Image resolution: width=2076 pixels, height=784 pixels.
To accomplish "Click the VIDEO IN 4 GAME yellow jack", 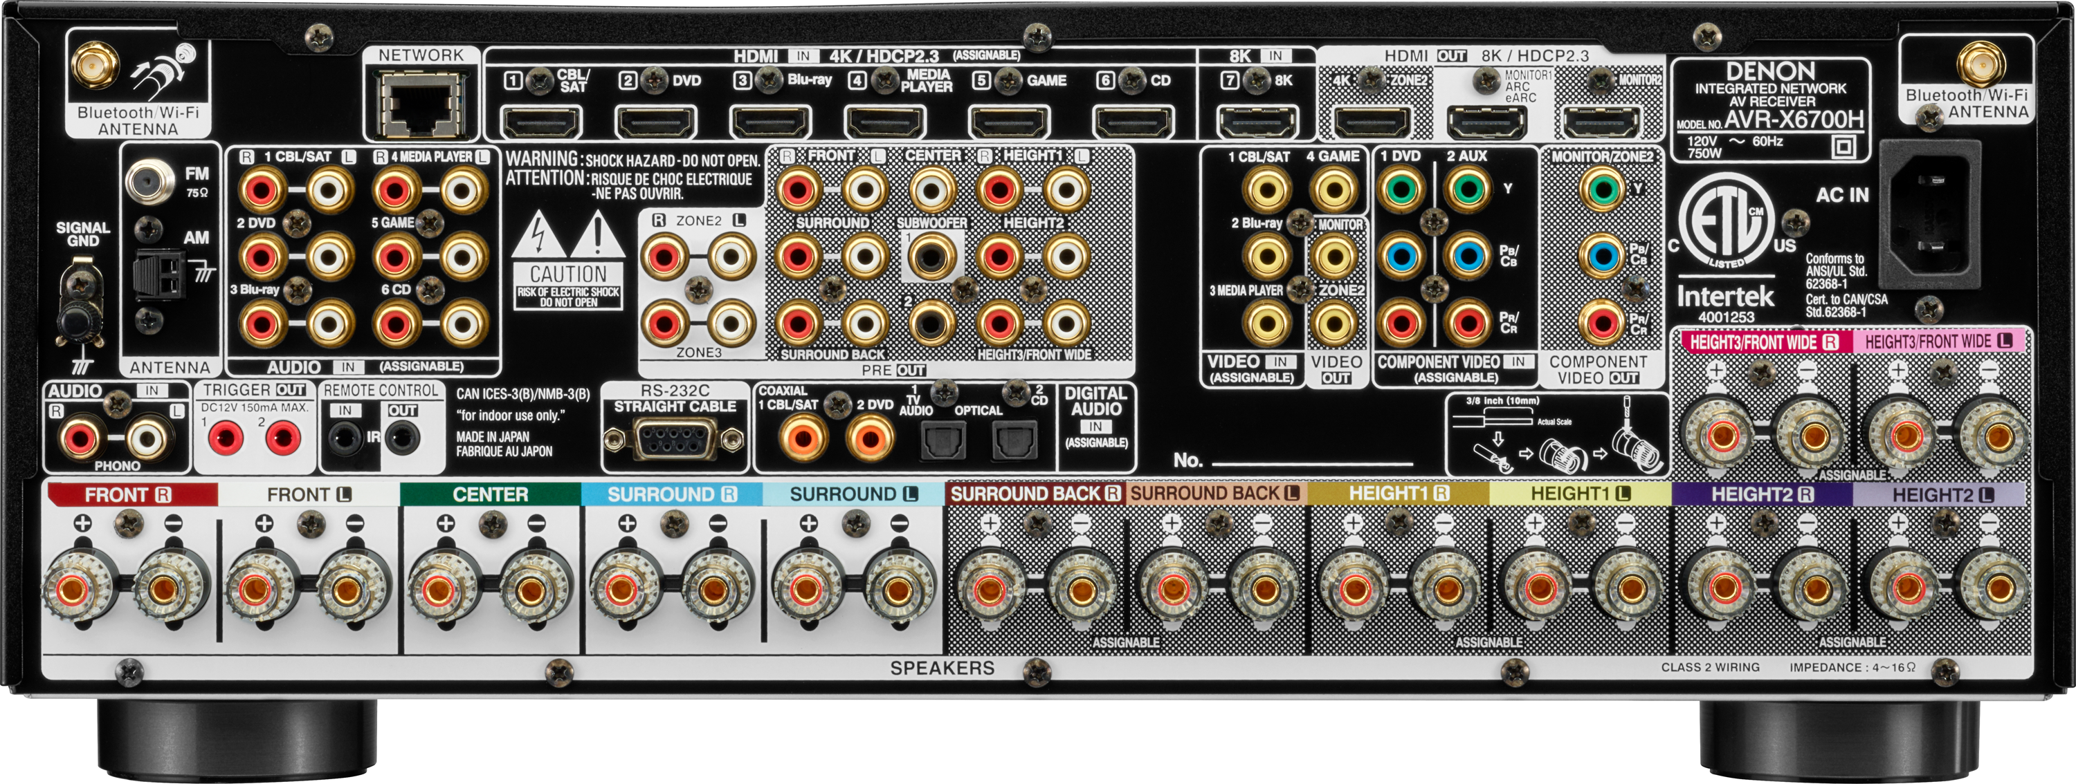I will click(x=1333, y=190).
